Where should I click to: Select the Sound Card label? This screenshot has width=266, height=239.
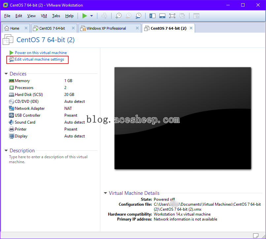25,122
